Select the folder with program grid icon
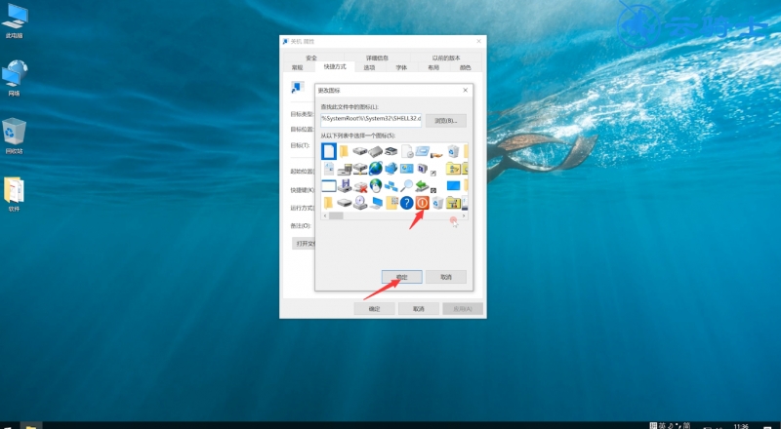This screenshot has height=429, width=781. pyautogui.click(x=391, y=203)
